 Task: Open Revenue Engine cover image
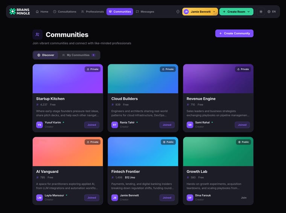click(x=218, y=79)
